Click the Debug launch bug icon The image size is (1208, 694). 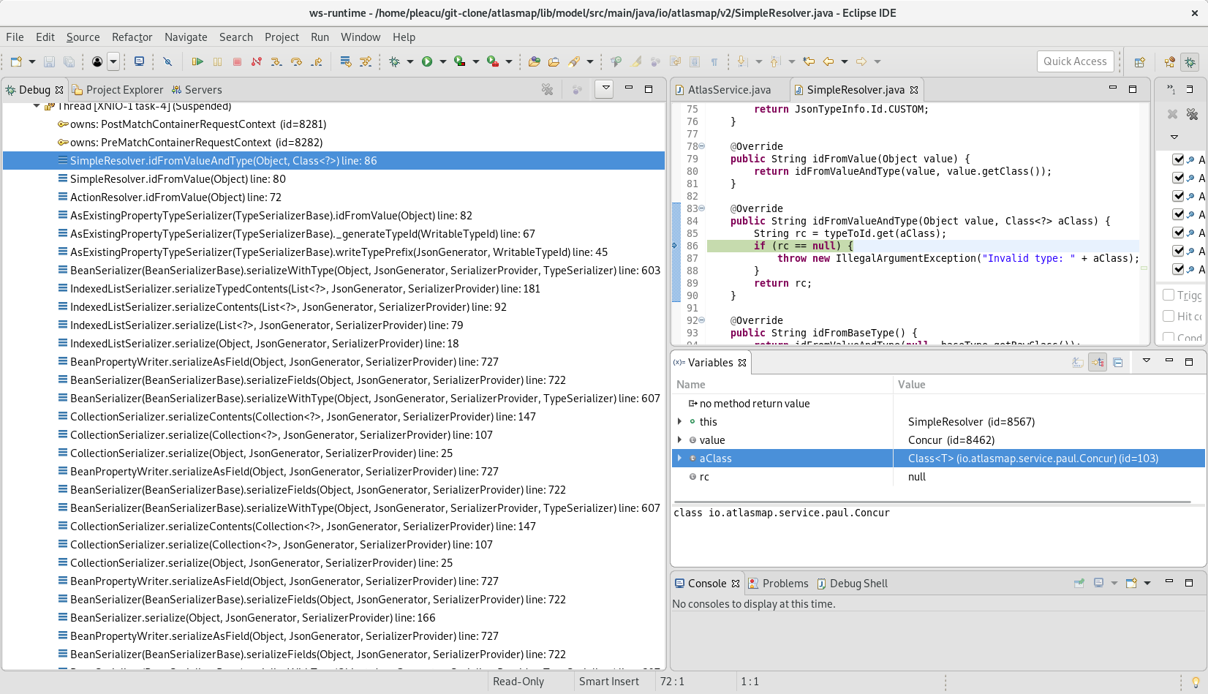click(x=393, y=61)
